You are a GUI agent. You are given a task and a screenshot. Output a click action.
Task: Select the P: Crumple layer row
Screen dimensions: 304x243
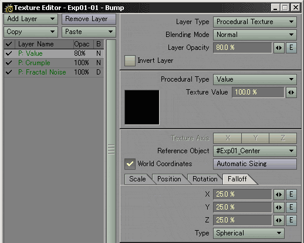[54, 63]
